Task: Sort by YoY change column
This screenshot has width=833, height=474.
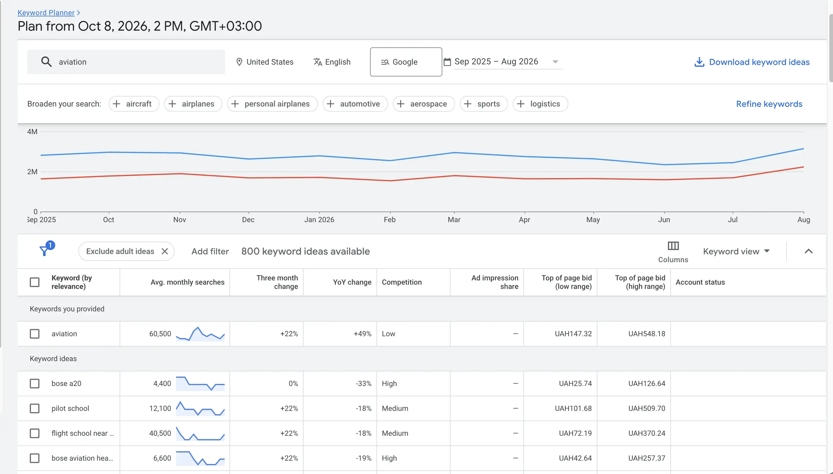Action: click(352, 282)
